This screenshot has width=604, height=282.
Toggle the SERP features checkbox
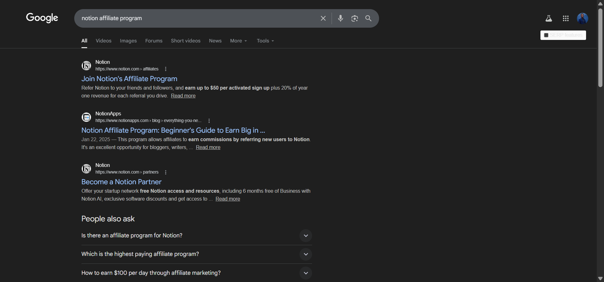[x=546, y=35]
